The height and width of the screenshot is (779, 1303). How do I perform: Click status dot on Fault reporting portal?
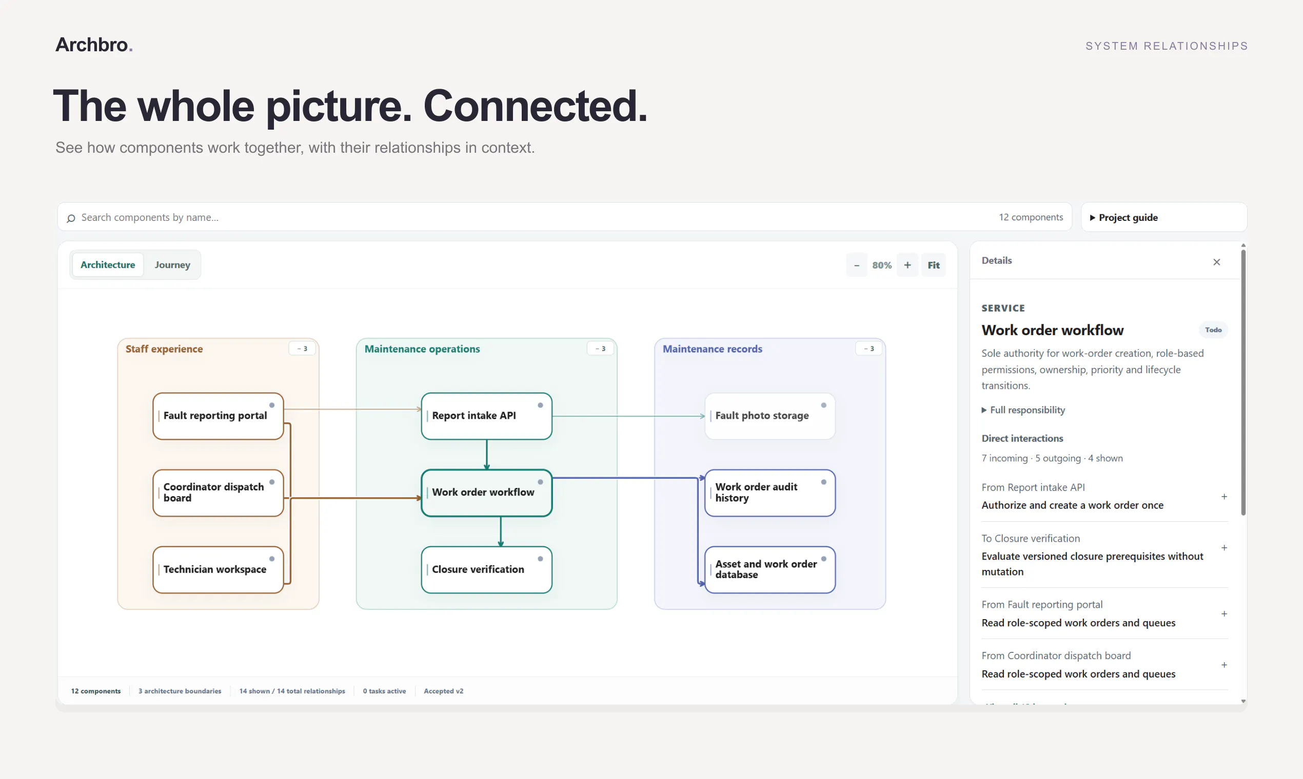(x=272, y=405)
